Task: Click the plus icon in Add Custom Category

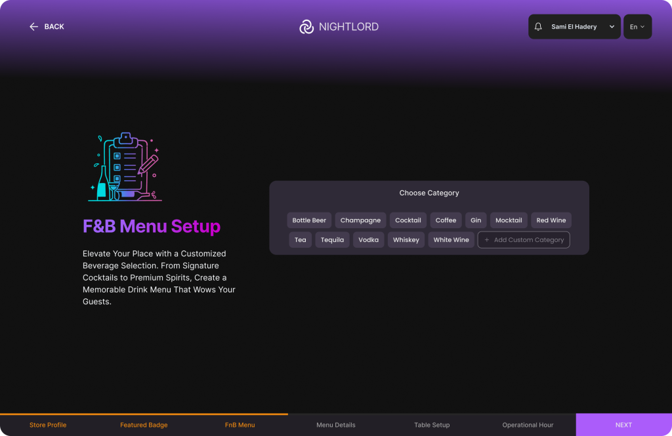Action: pos(487,240)
